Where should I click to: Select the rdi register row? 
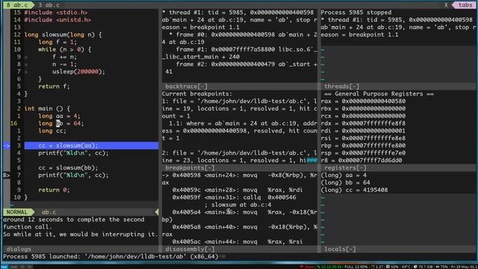pyautogui.click(x=363, y=131)
